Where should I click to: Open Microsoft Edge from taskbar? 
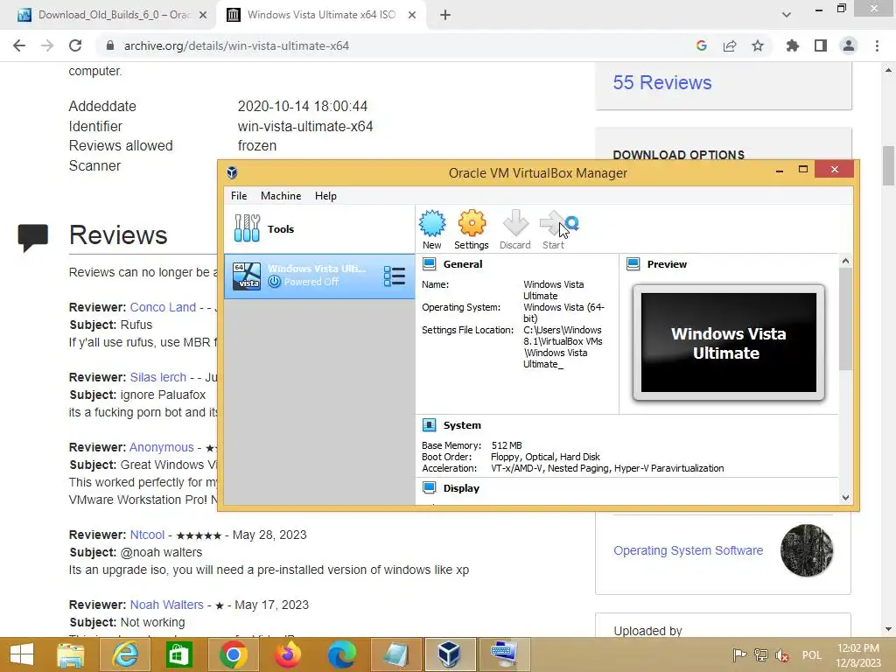tap(342, 654)
